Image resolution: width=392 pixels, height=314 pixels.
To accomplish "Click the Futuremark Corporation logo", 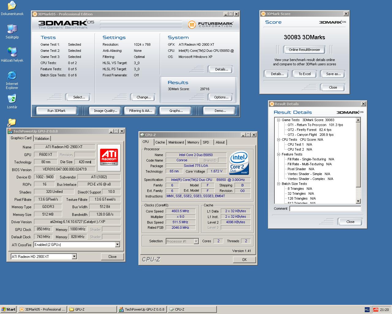I will [210, 24].
